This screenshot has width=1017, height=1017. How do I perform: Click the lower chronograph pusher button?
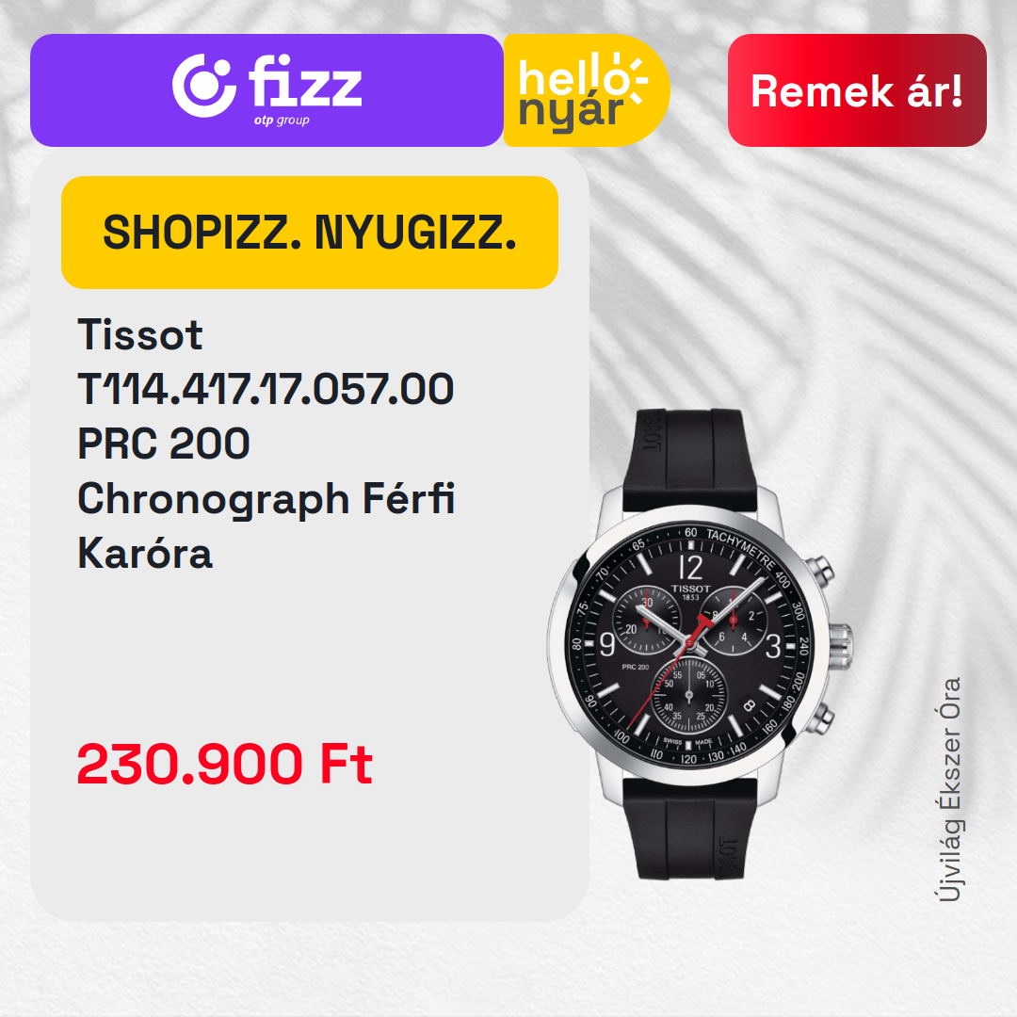tap(821, 718)
